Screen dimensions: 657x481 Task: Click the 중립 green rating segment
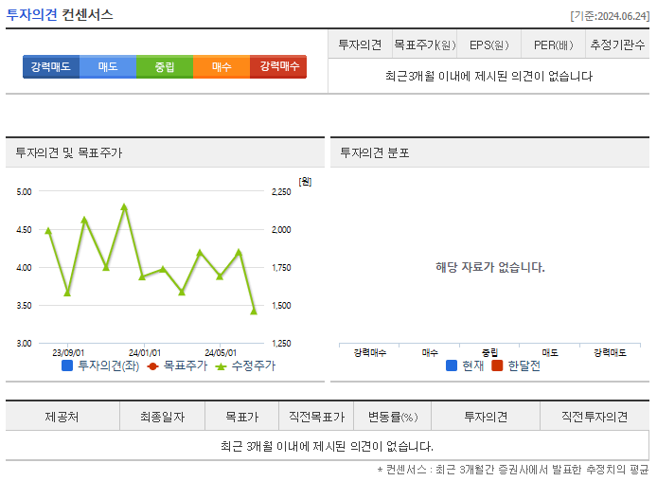click(165, 66)
